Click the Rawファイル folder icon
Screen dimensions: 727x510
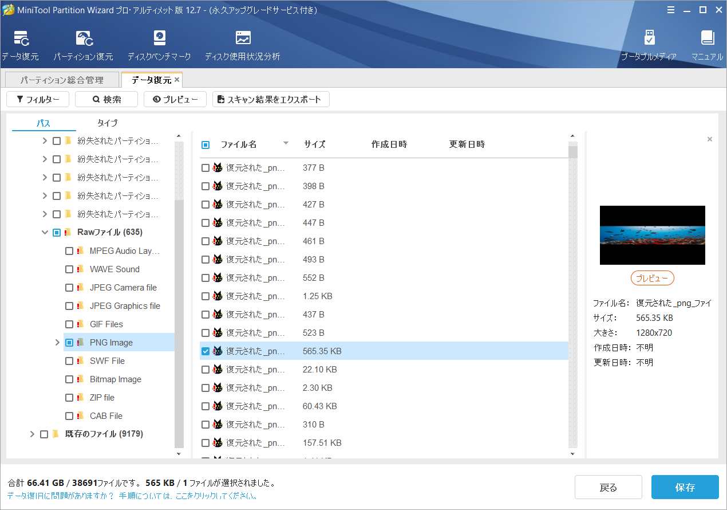(68, 233)
